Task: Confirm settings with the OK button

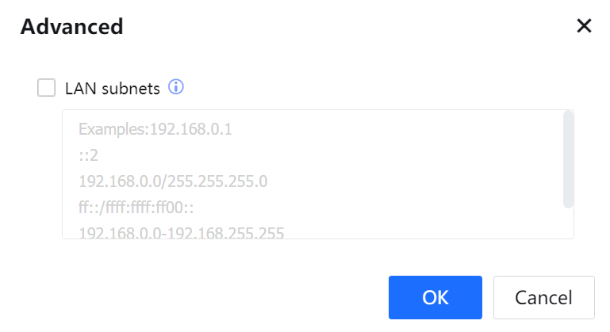Action: tap(435, 297)
